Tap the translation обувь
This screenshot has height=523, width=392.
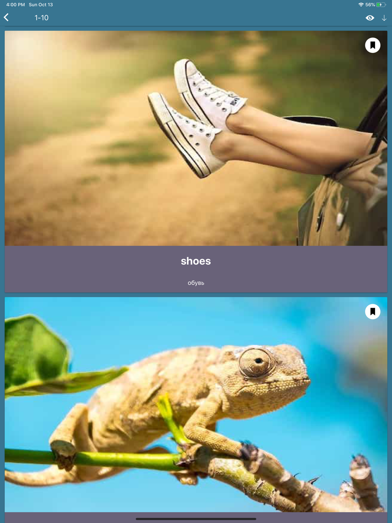pos(196,283)
